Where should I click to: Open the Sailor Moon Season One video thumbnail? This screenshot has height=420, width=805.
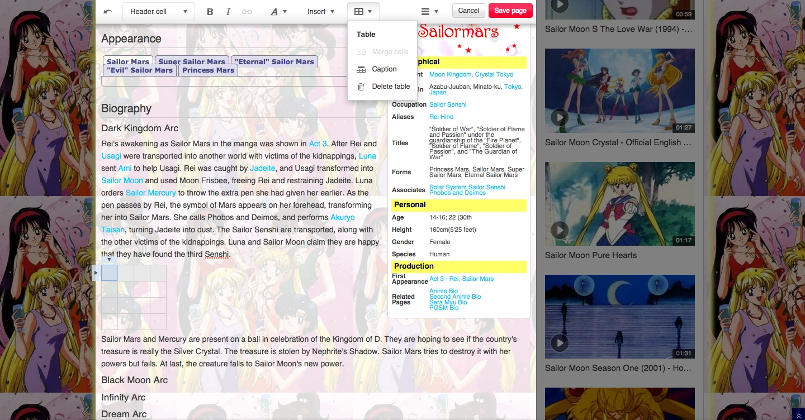[620, 316]
